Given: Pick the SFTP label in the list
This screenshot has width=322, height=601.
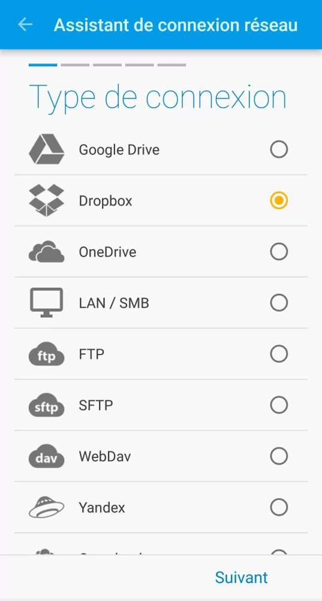Looking at the screenshot, I should point(96,405).
